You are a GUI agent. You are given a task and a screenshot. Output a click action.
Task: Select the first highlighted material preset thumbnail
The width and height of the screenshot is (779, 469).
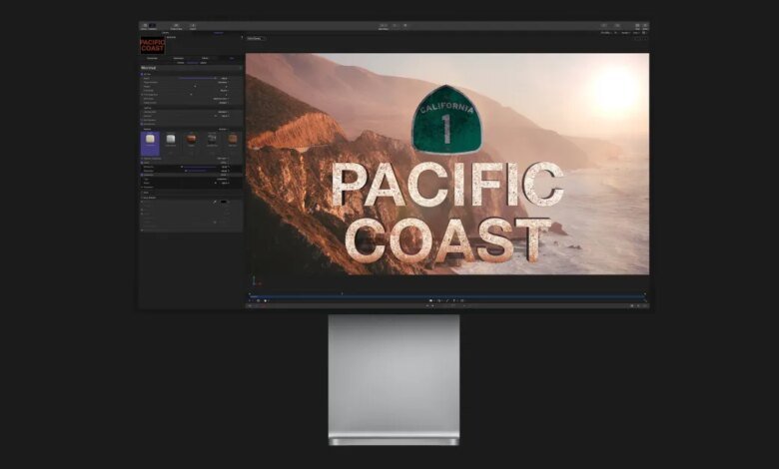(150, 141)
